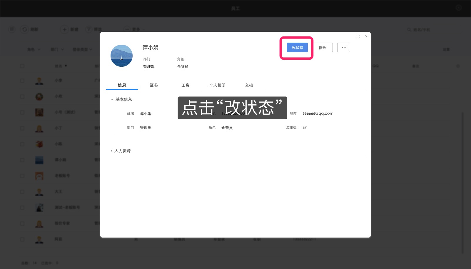Click the 新建 plus icon in background toolbar

[64, 29]
